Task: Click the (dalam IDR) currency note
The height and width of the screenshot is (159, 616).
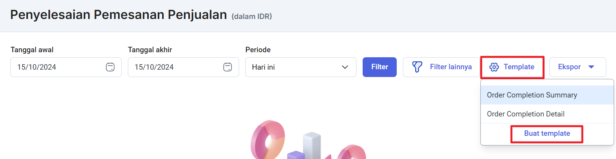Action: pos(252,16)
